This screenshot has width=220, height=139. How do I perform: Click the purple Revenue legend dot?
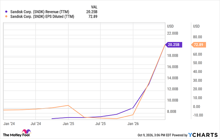(x=6, y=12)
